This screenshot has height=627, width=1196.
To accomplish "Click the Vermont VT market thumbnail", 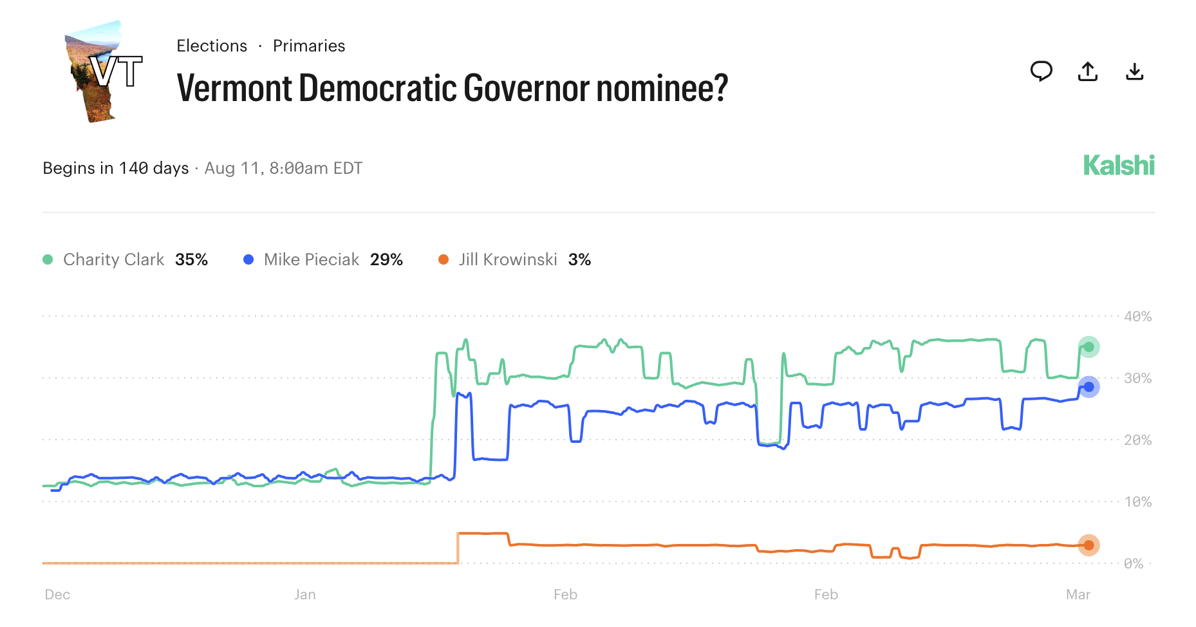I will tap(103, 71).
